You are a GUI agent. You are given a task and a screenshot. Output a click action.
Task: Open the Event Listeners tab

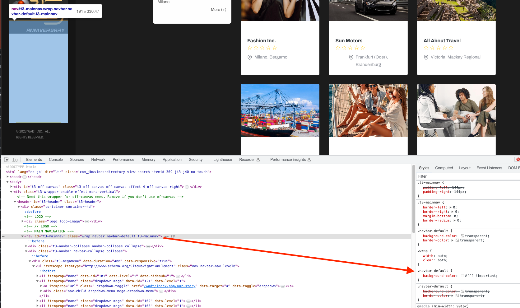tap(489, 168)
